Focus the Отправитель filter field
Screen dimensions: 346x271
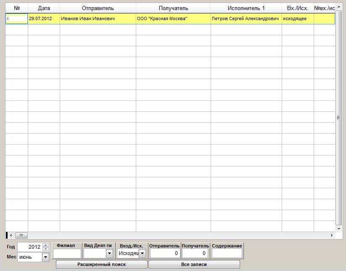[165, 253]
